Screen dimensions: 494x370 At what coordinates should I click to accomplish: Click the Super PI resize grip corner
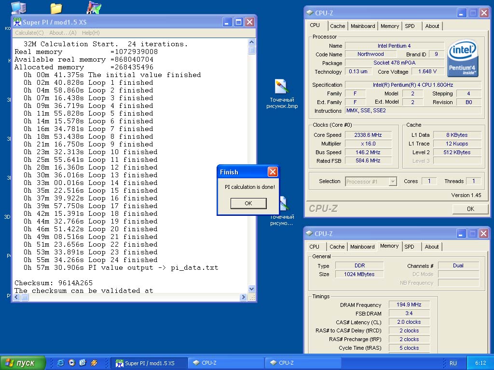(252, 297)
